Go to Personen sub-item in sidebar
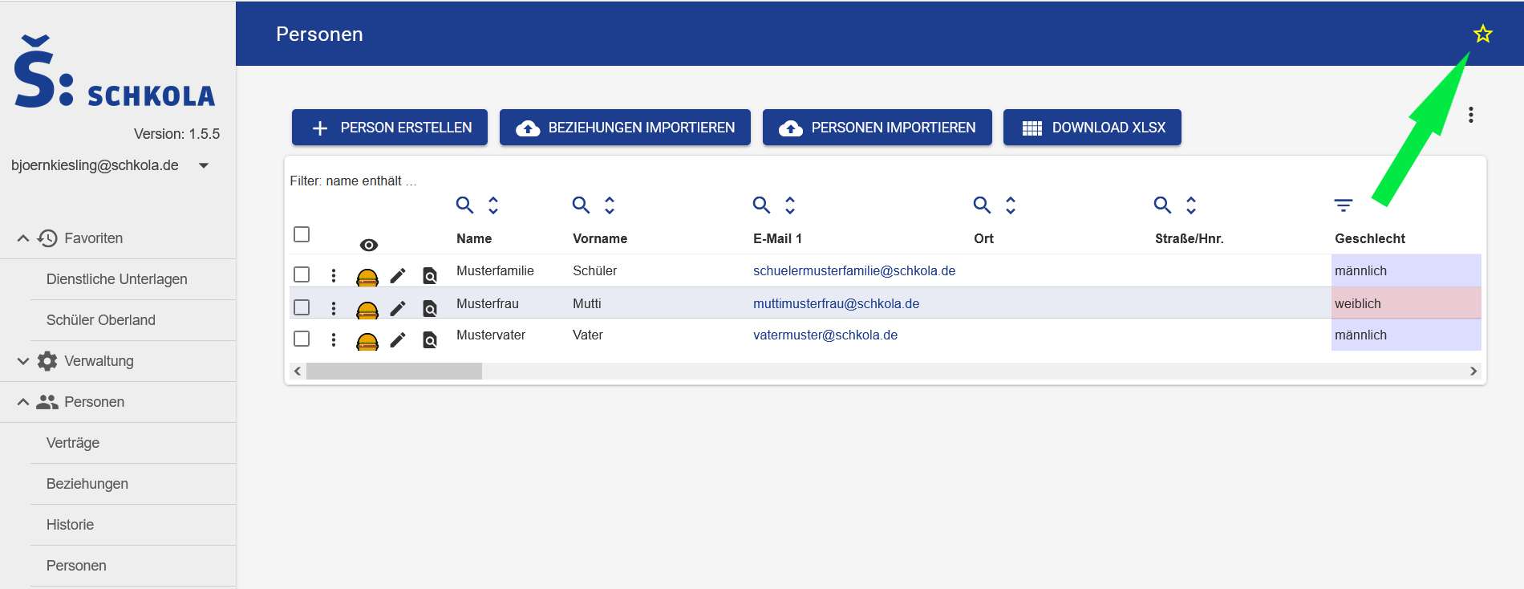The width and height of the screenshot is (1524, 589). [x=76, y=566]
